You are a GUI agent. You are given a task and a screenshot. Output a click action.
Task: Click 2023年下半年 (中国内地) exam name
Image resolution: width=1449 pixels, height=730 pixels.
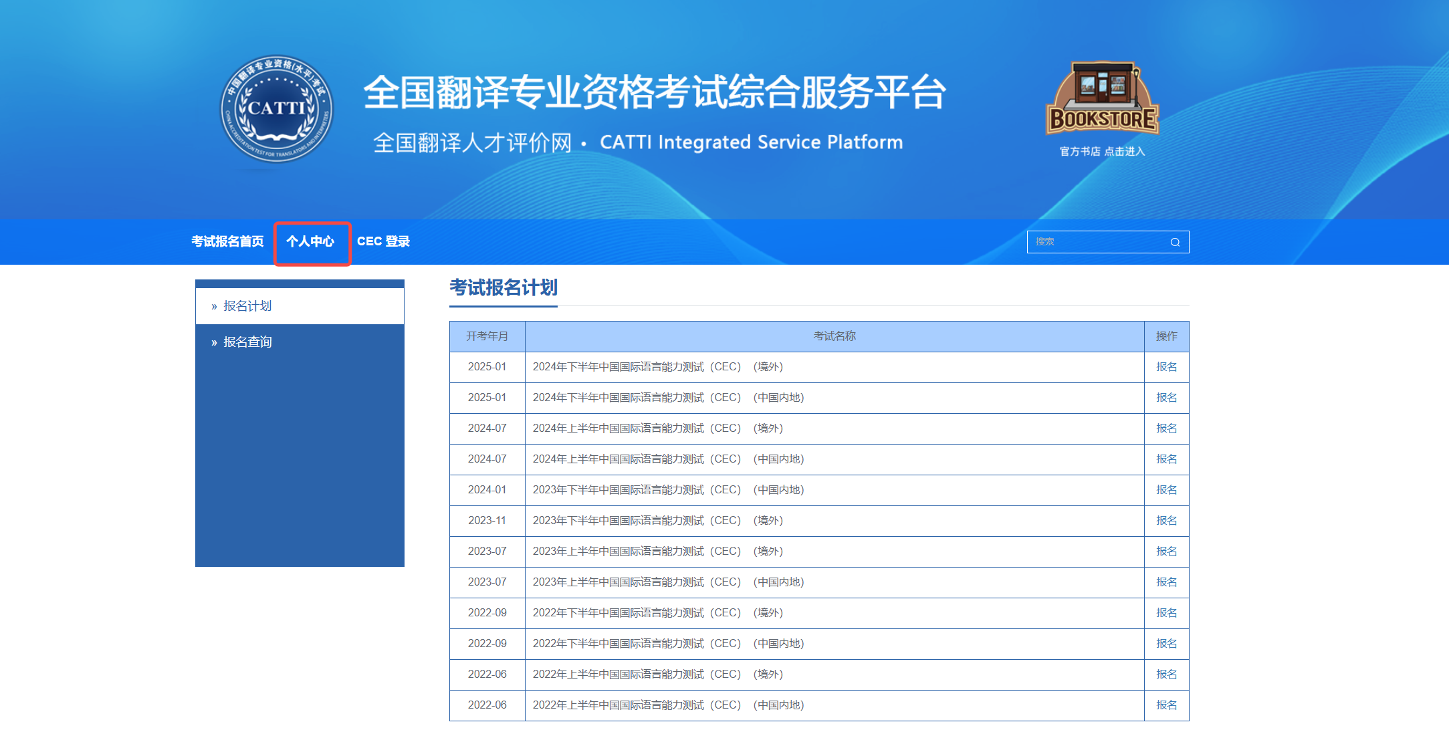click(x=669, y=490)
